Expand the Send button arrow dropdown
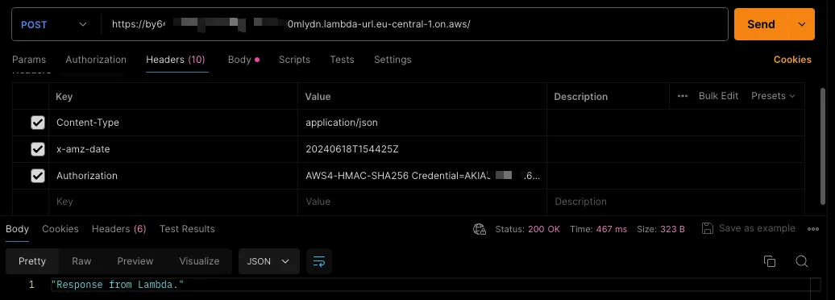Viewport: 835px width, 300px height. tap(802, 24)
